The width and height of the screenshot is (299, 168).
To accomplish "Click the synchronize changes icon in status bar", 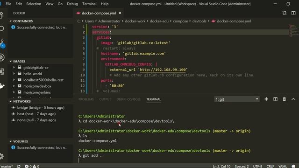I will click(x=19, y=166).
